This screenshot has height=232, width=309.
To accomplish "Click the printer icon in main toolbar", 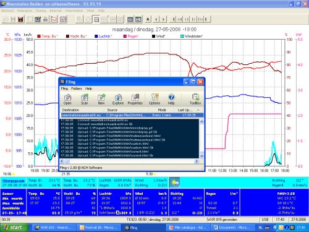I will click(x=46, y=20).
